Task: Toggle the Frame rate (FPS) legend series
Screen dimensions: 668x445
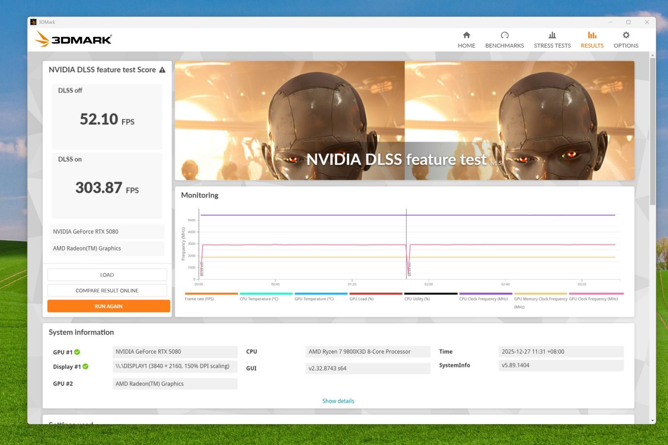Action: 199,299
